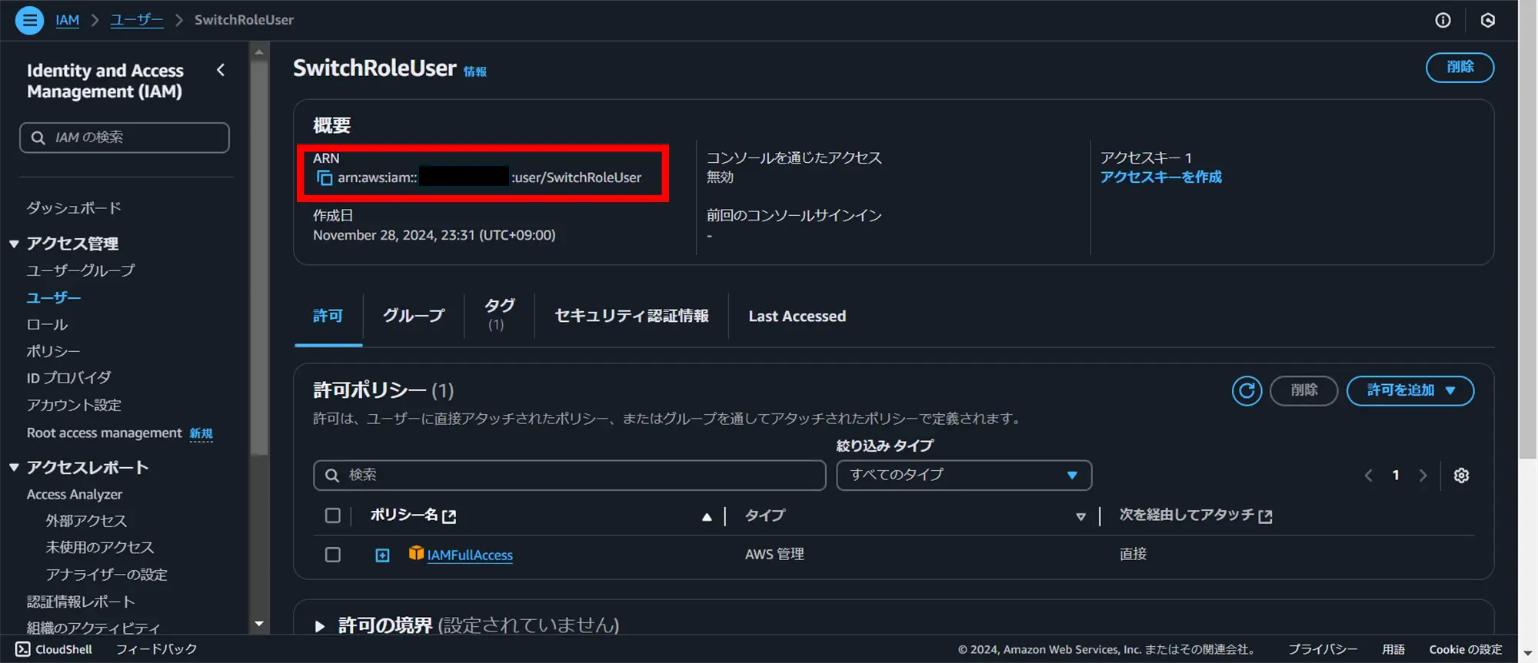Collapse the IAM sidebar with the chevron
This screenshot has height=663, width=1538.
221,70
